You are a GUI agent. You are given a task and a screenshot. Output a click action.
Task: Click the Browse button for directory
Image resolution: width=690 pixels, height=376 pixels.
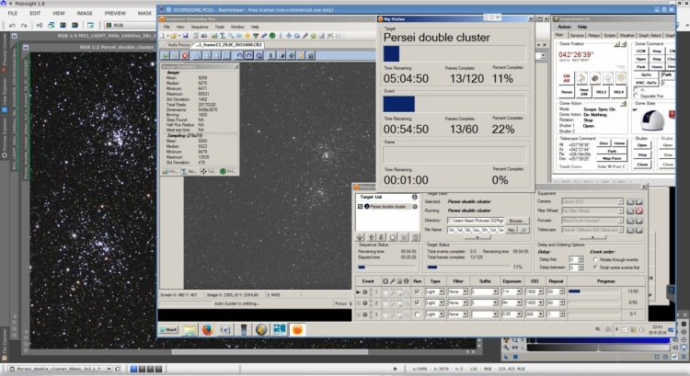(516, 221)
